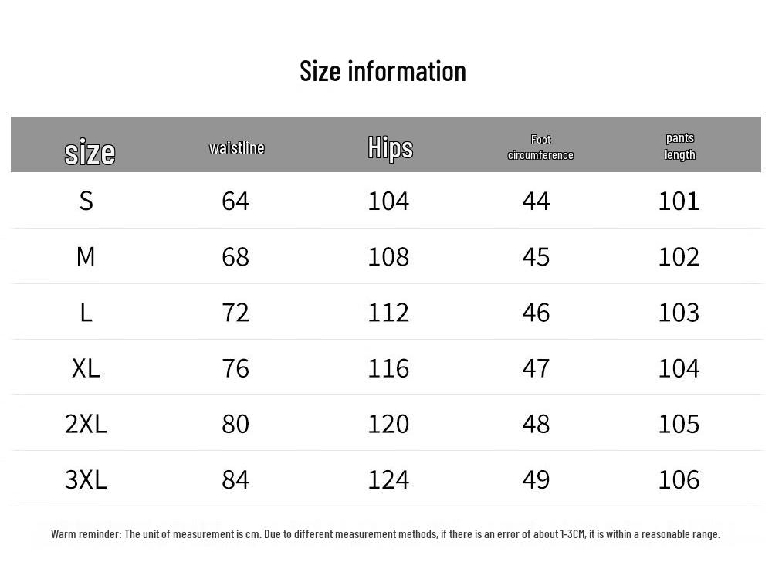Click the "Hips" column header
This screenshot has width=772, height=579.
[x=390, y=147]
